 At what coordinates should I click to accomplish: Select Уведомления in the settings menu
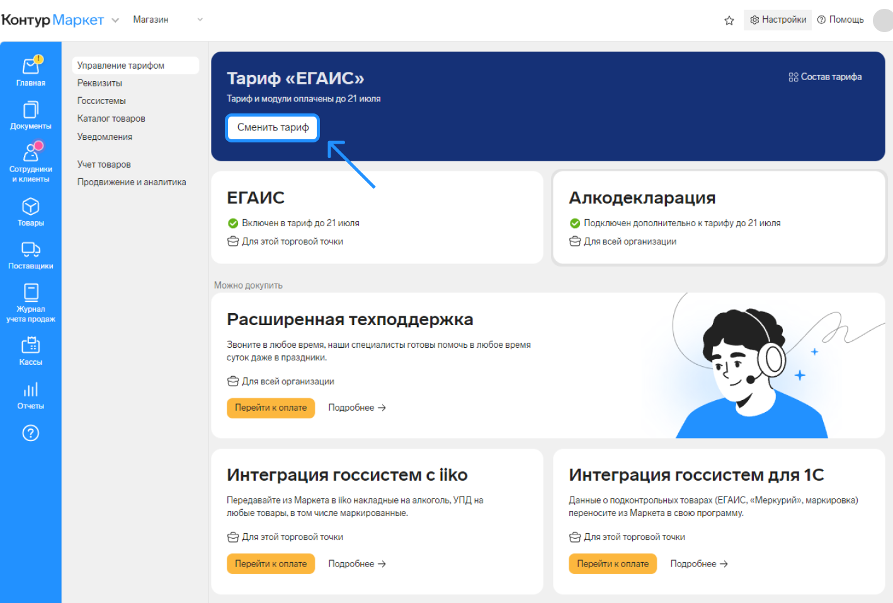105,137
